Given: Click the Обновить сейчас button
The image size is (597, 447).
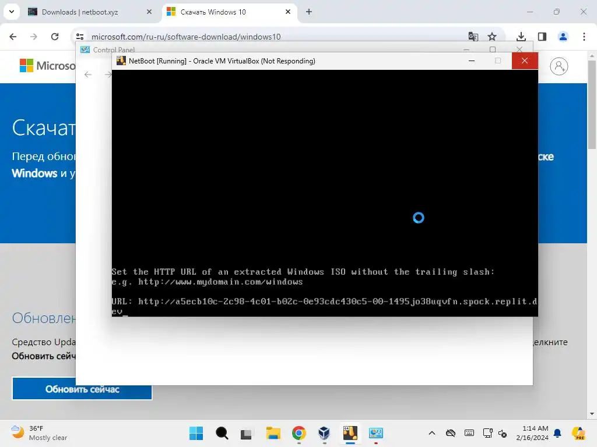Looking at the screenshot, I should click(82, 388).
